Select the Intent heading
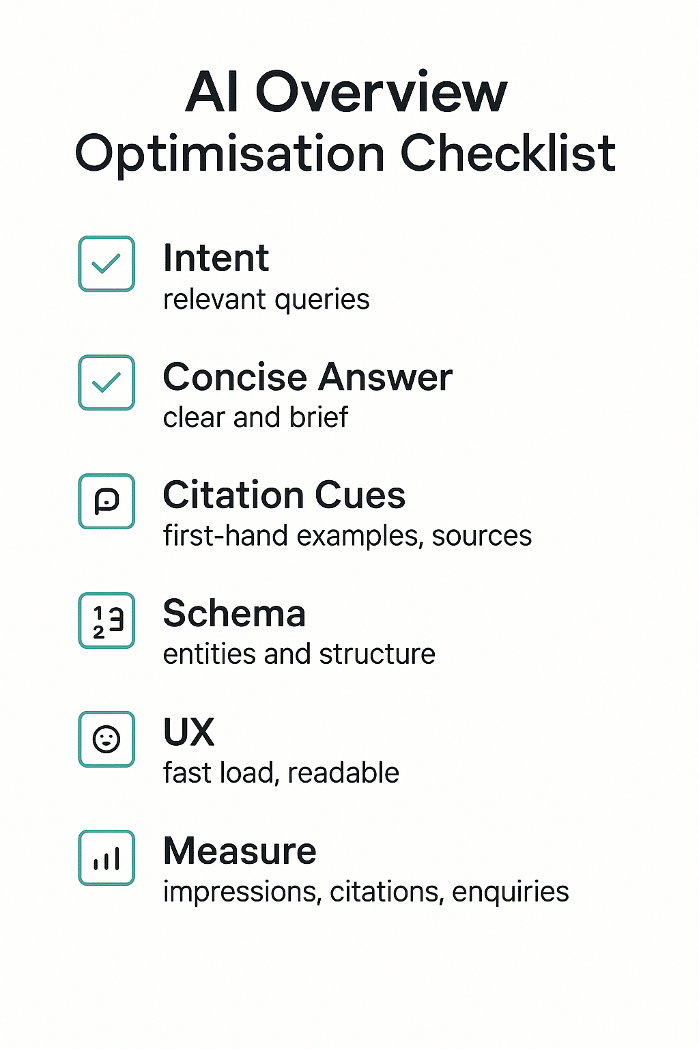This screenshot has width=699, height=1049. coord(216,258)
